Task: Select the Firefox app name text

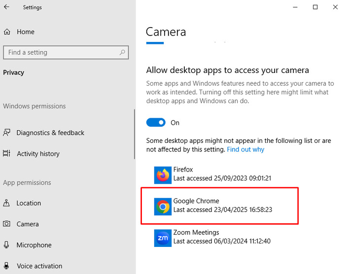Action: pos(183,170)
